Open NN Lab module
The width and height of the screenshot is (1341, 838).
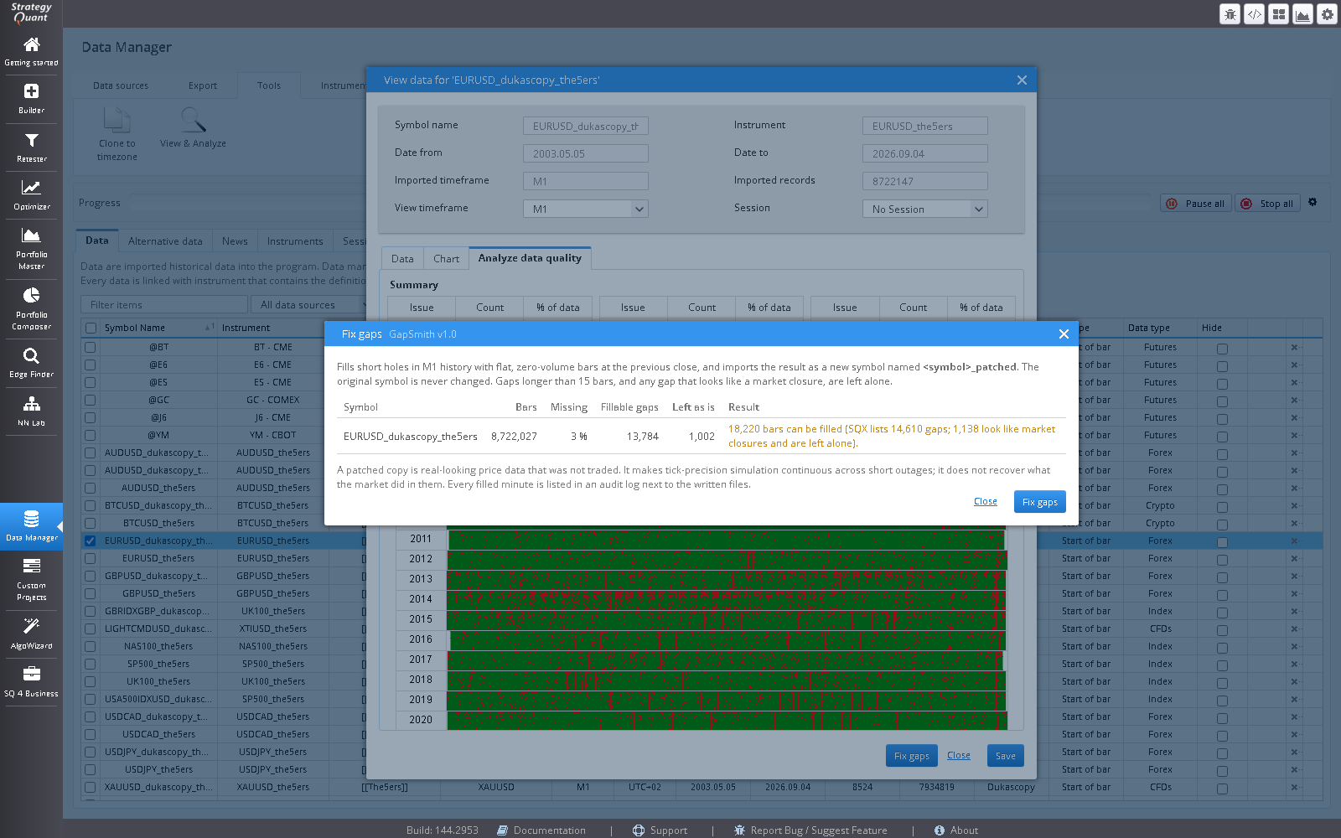(x=31, y=411)
